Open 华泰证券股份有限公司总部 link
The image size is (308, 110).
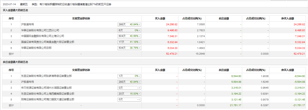36,48
